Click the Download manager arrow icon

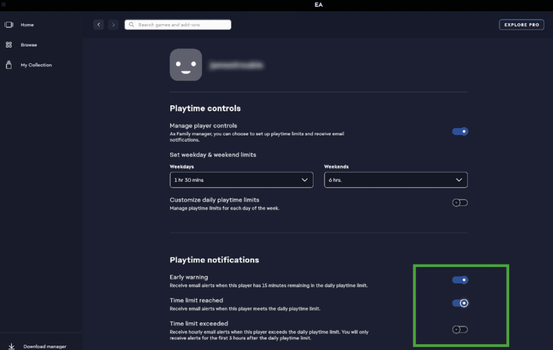pos(11,346)
